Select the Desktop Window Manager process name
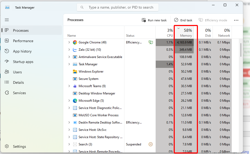250x154 pixels. tap(97, 93)
